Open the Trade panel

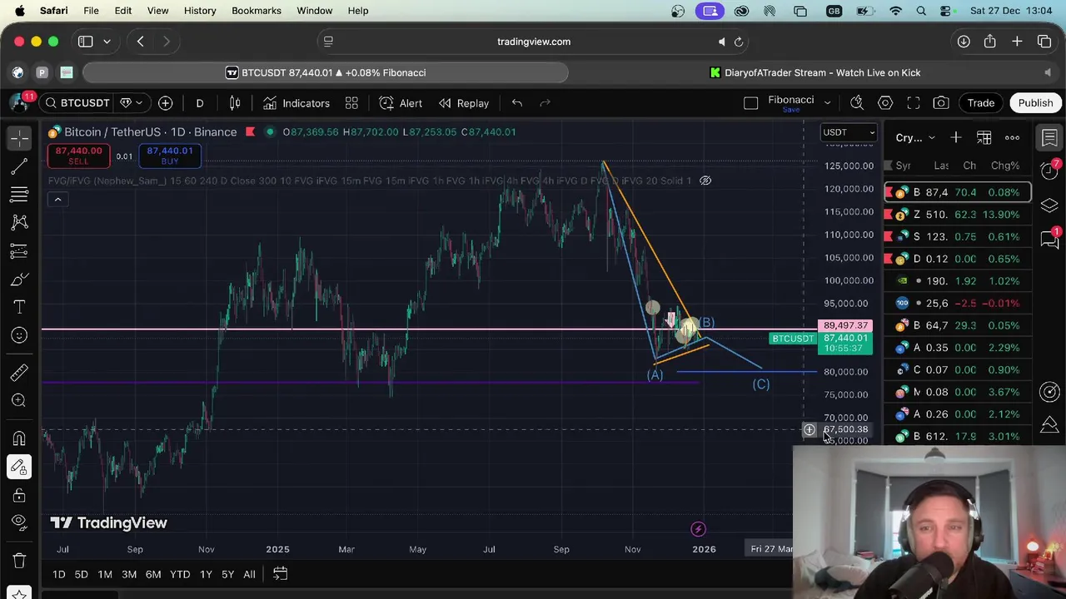click(x=980, y=103)
